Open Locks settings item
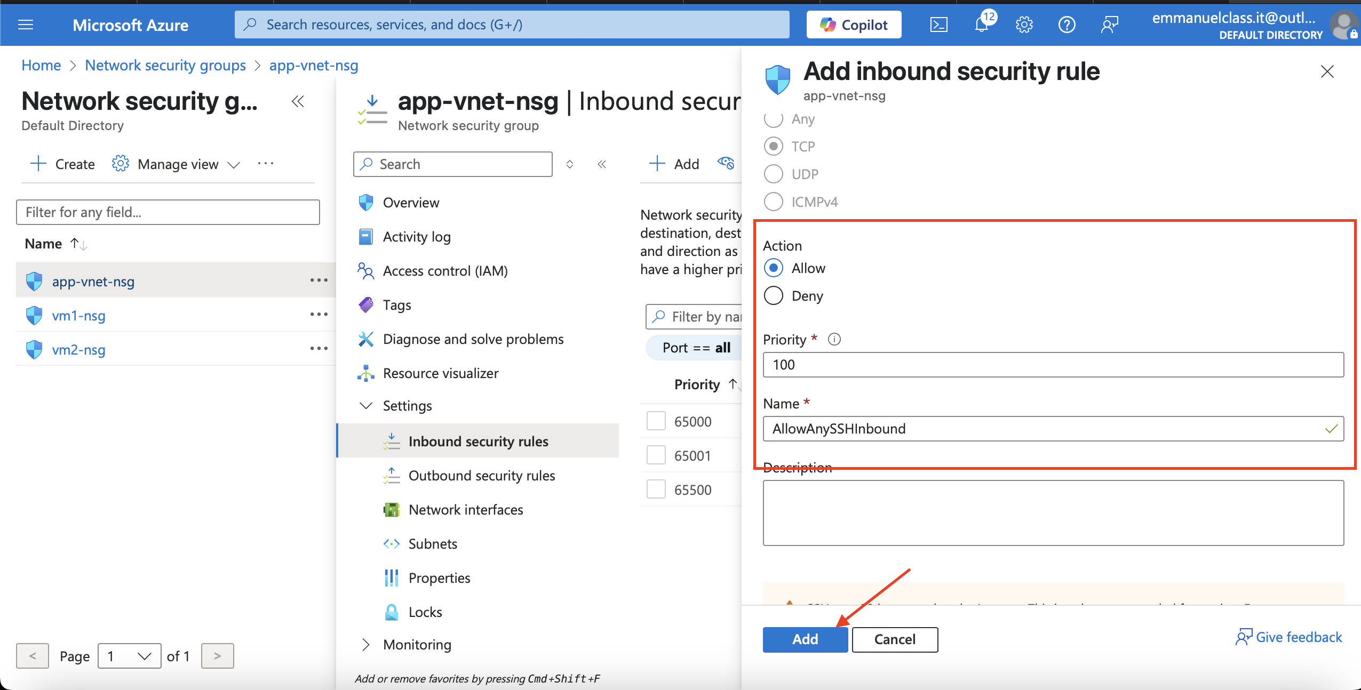 point(425,612)
